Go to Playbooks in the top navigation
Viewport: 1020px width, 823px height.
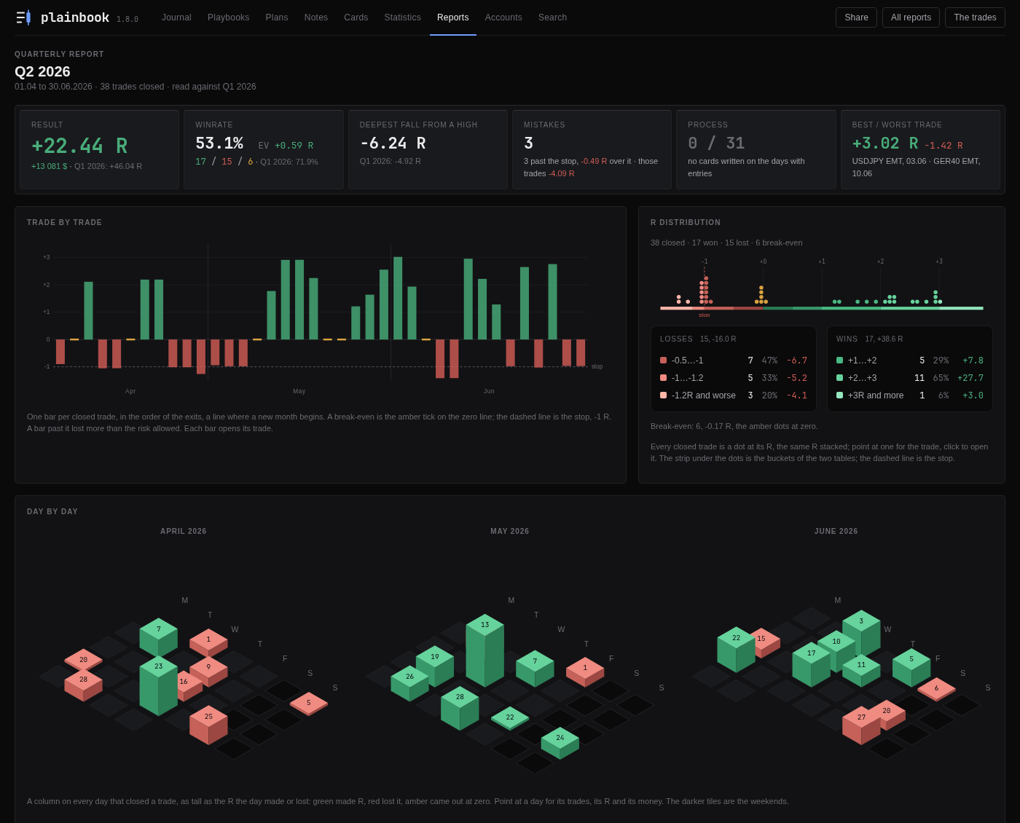point(228,17)
